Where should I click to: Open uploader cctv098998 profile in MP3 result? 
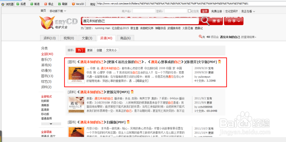pyautogui.click(x=205, y=107)
